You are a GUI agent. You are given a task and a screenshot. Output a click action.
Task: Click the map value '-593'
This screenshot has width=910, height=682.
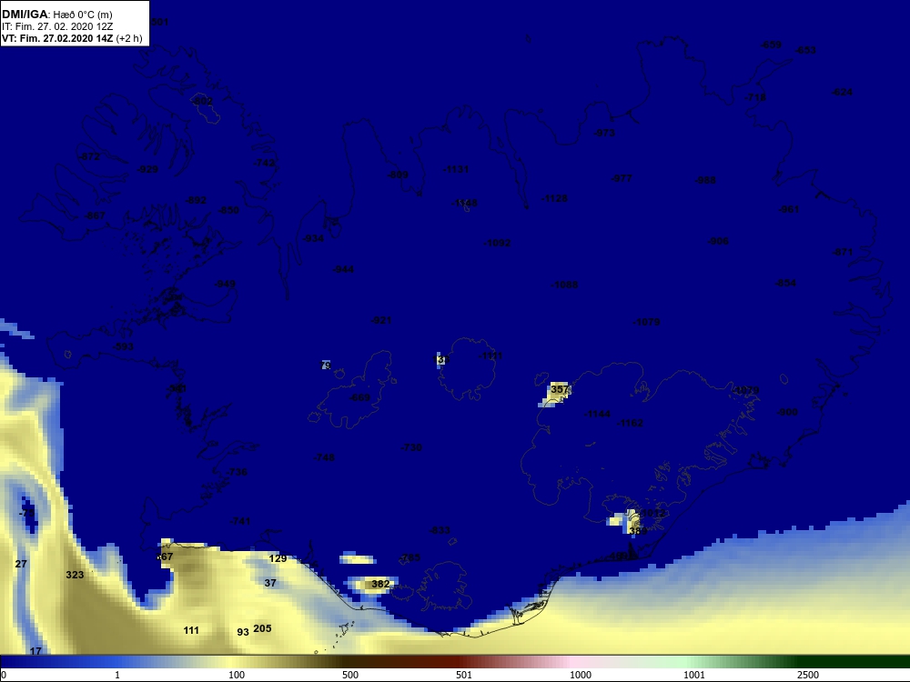click(123, 346)
